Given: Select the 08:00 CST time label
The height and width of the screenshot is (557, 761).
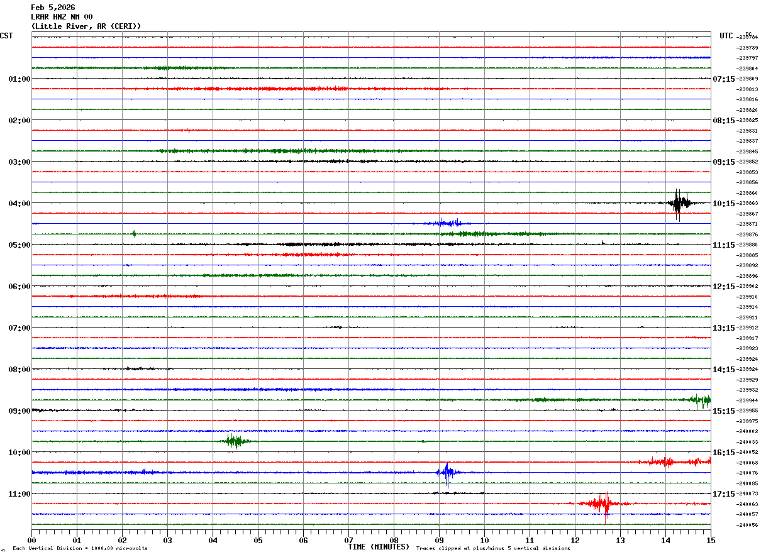Looking at the screenshot, I should click(19, 369).
